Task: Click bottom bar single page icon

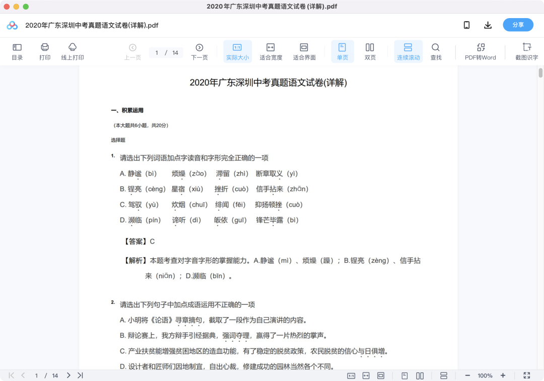Action: tap(404, 376)
